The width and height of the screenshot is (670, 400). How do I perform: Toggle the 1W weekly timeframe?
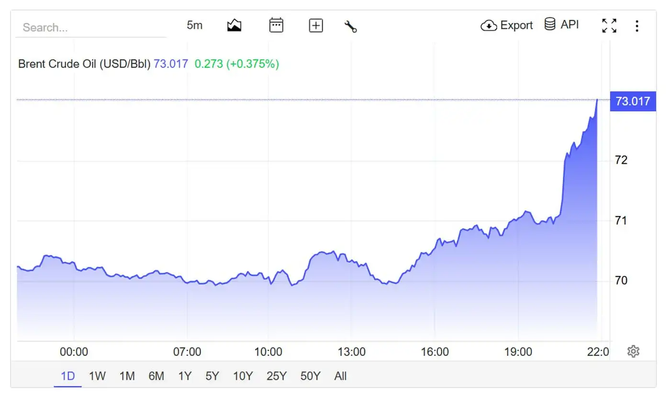(97, 377)
